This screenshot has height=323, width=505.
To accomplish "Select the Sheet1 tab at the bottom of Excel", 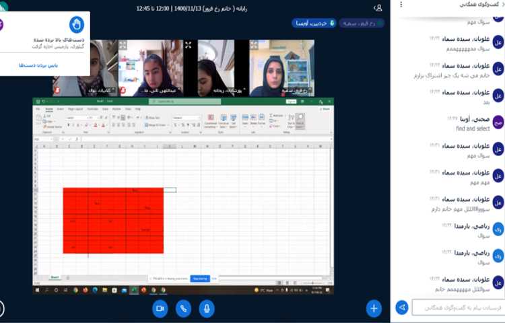I will click(55, 277).
